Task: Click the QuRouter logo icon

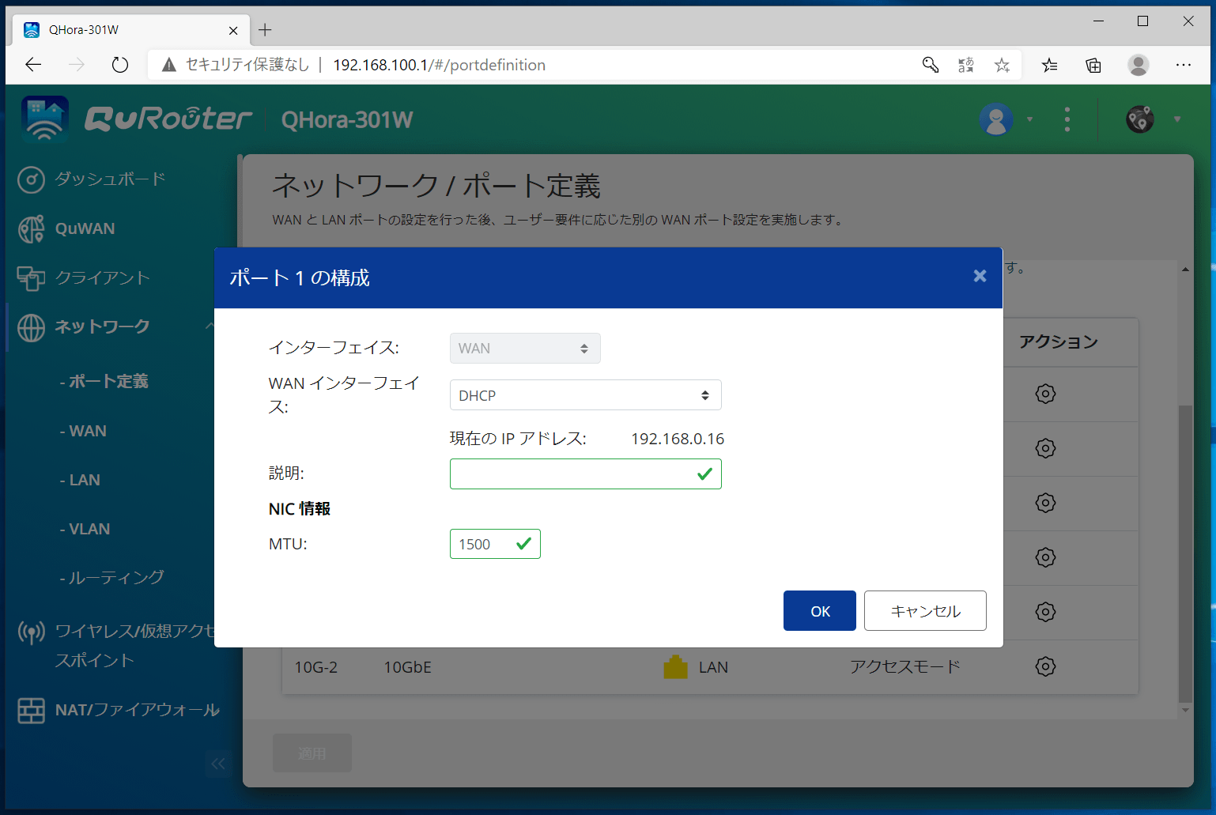Action: point(45,119)
